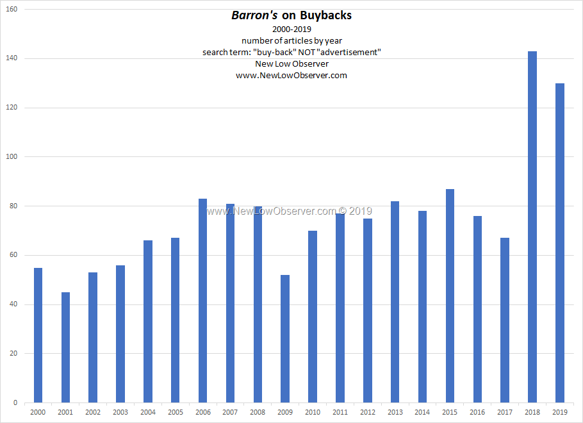The height and width of the screenshot is (423, 583).
Task: Click the x-axis label 2018
Action: 532,412
